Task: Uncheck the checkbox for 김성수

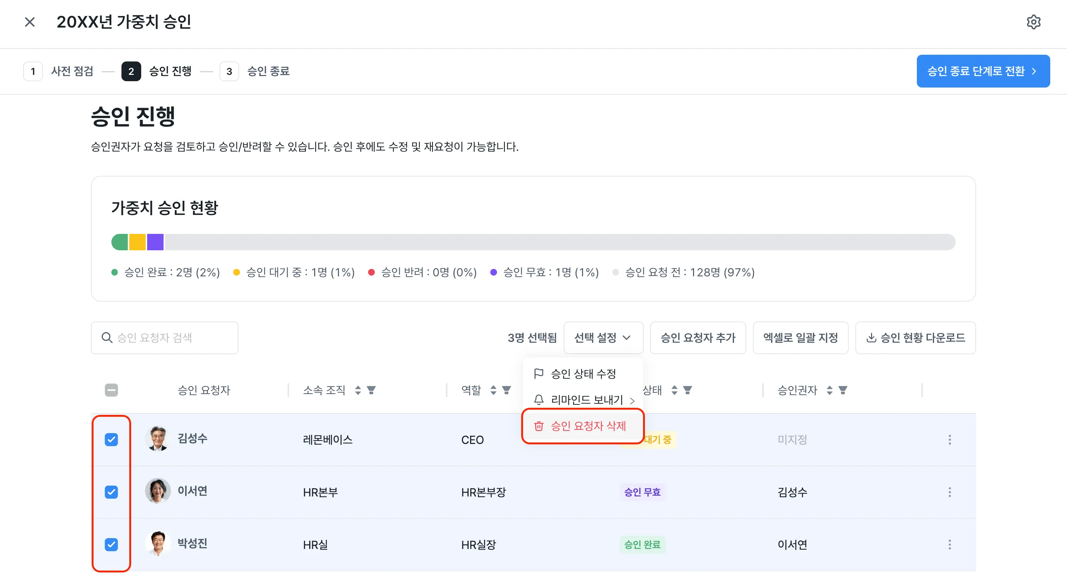Action: pos(111,440)
